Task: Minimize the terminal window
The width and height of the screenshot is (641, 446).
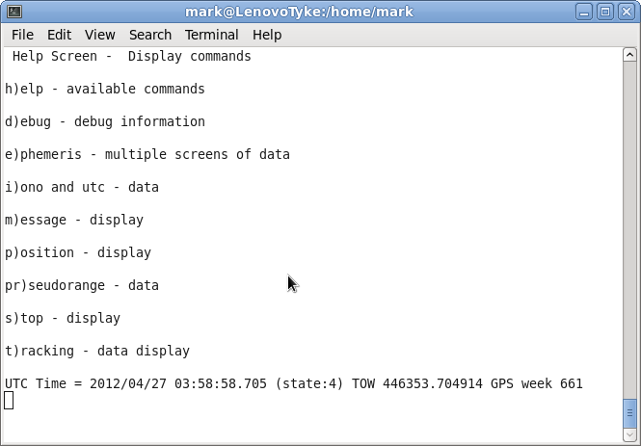Action: tap(584, 12)
